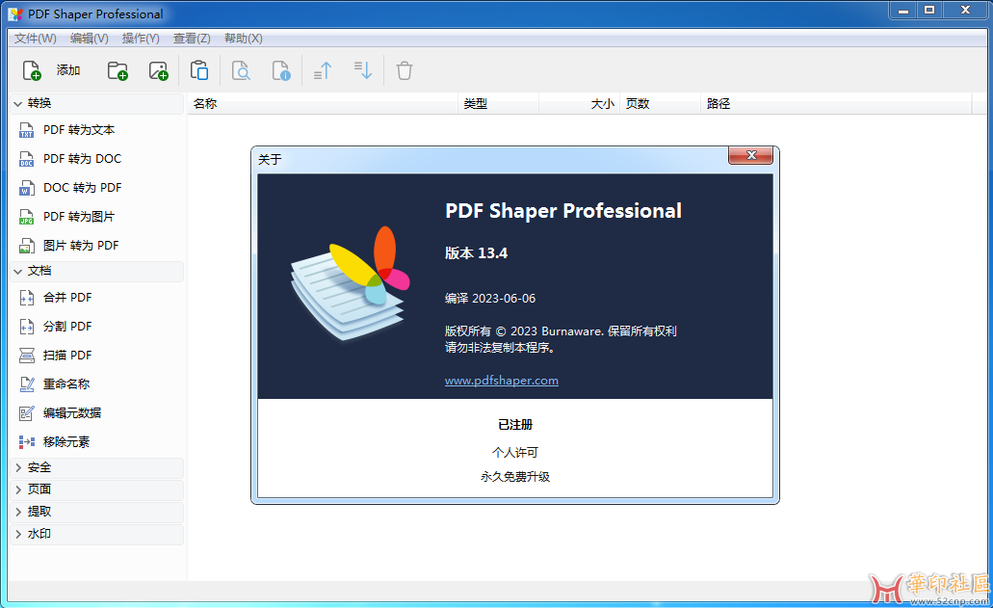
Task: Sort by 路径 column header
Action: coord(836,104)
